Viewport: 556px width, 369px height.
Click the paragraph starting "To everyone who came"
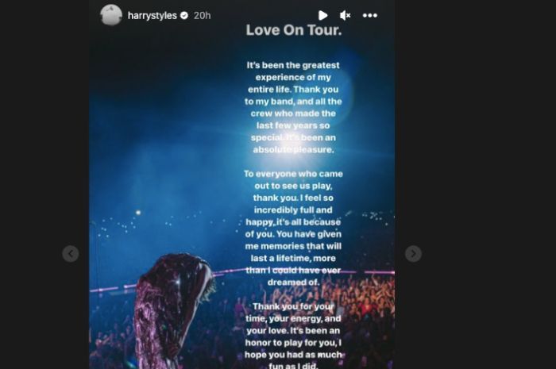(293, 228)
